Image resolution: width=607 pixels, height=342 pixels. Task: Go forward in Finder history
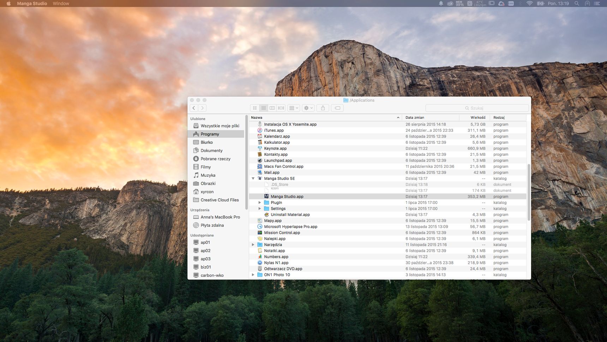tap(202, 108)
